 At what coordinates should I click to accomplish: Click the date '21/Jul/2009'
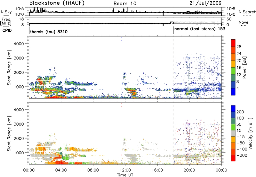(205, 3)
